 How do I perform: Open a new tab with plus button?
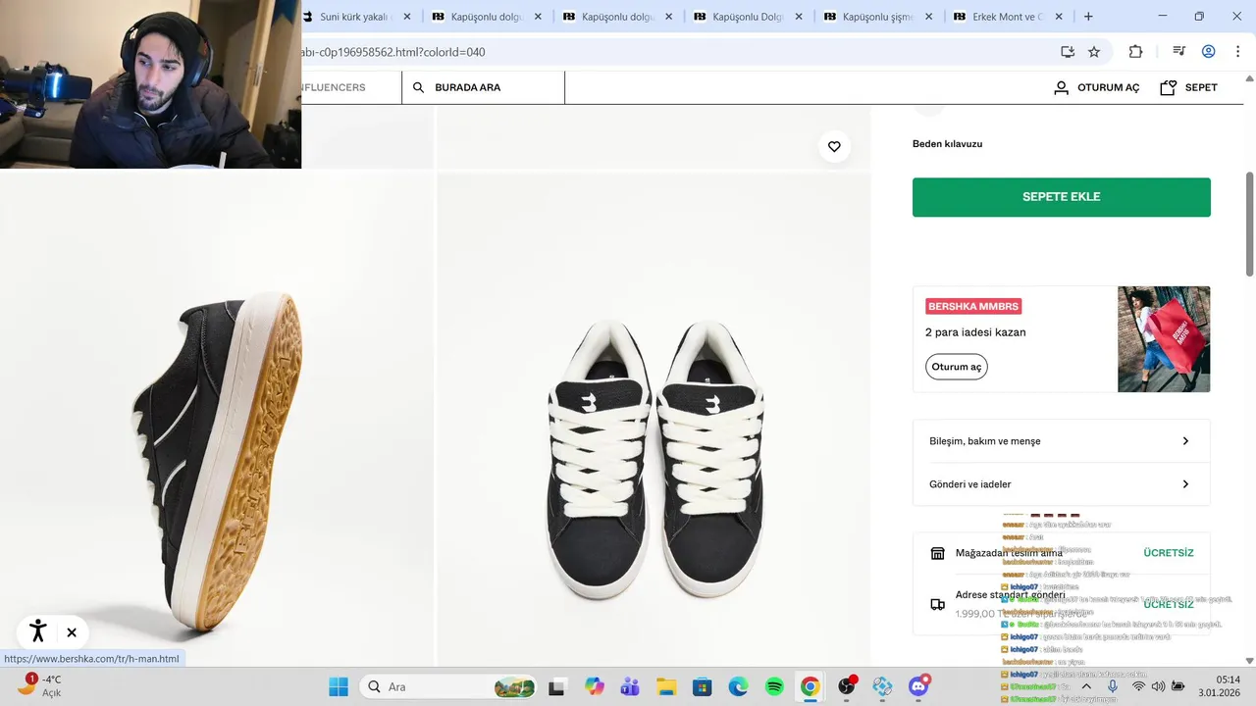pos(1088,17)
